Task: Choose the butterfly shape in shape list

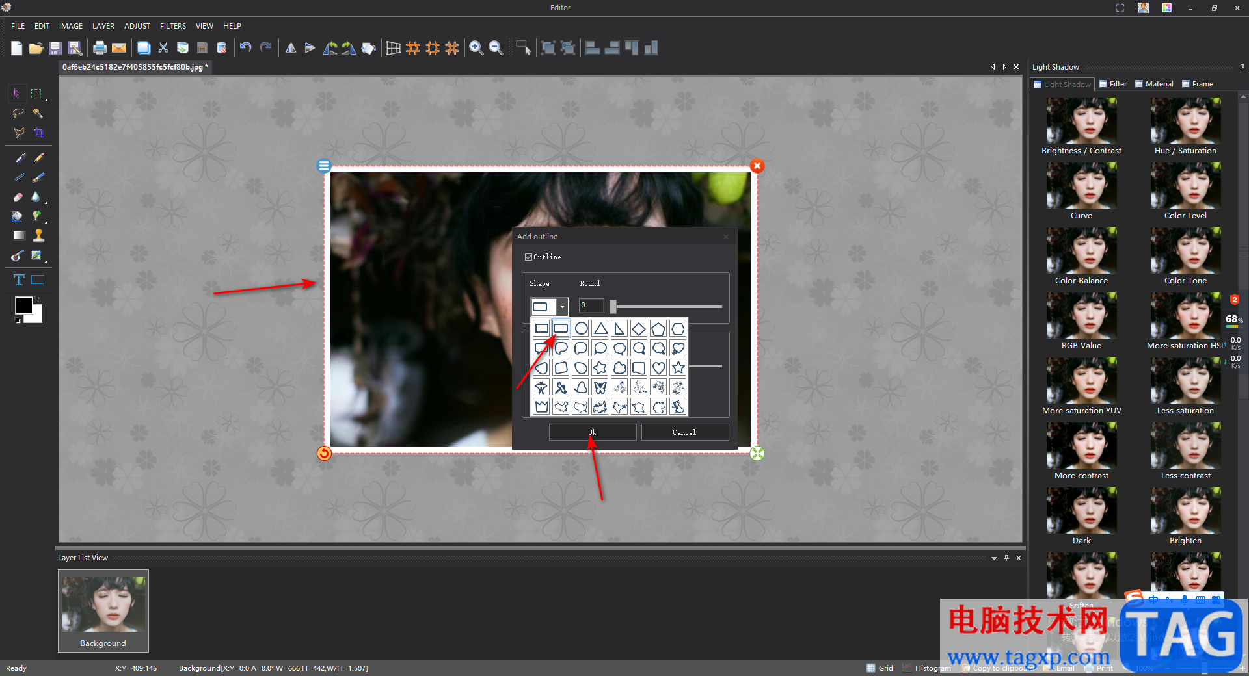Action: [600, 387]
